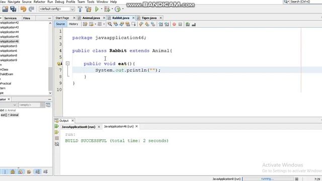
Task: Click the red Start Macro Recording icon
Action: click(x=174, y=24)
